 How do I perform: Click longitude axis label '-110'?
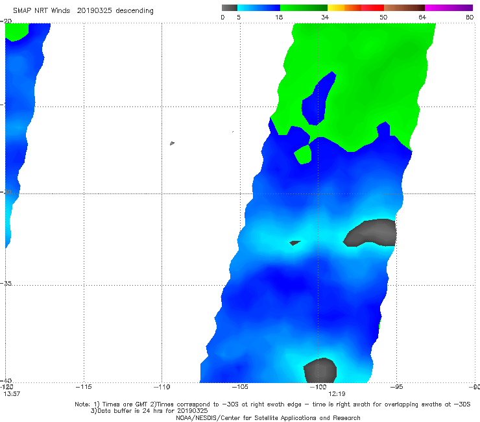pos(162,387)
